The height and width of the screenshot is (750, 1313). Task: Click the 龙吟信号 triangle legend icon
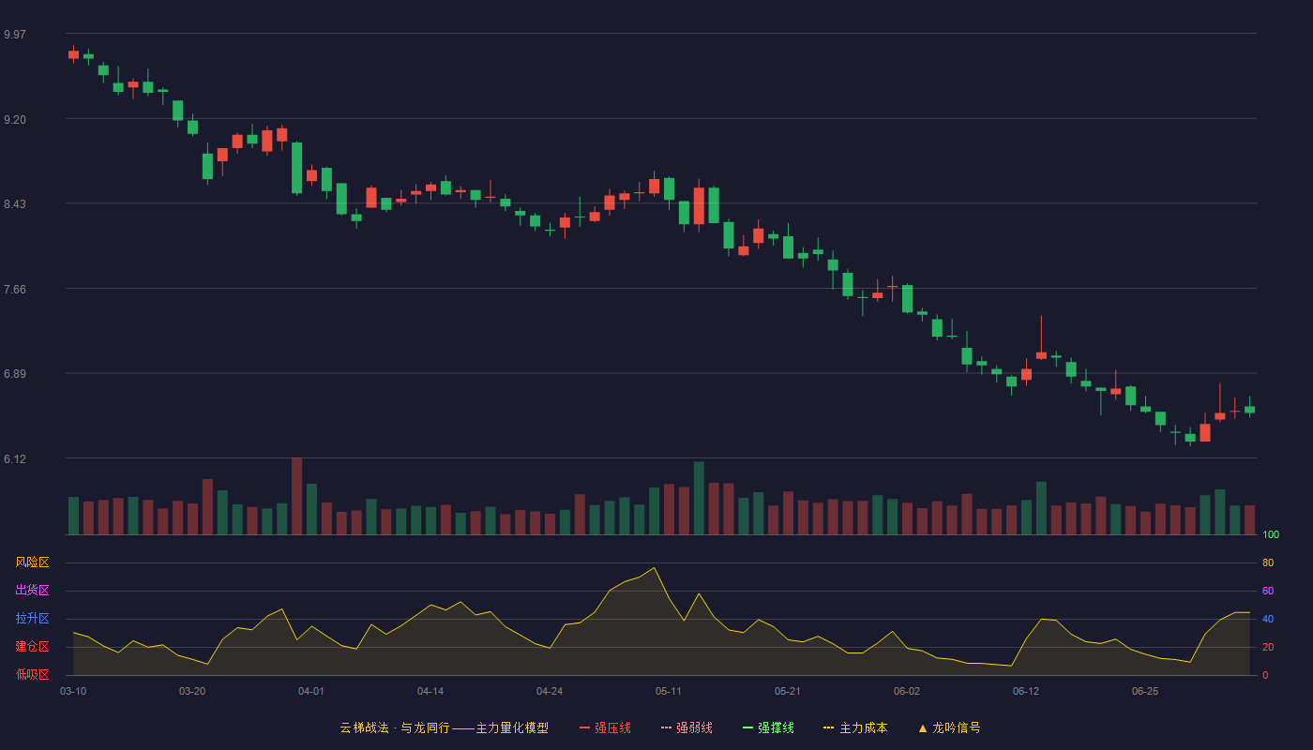[923, 727]
